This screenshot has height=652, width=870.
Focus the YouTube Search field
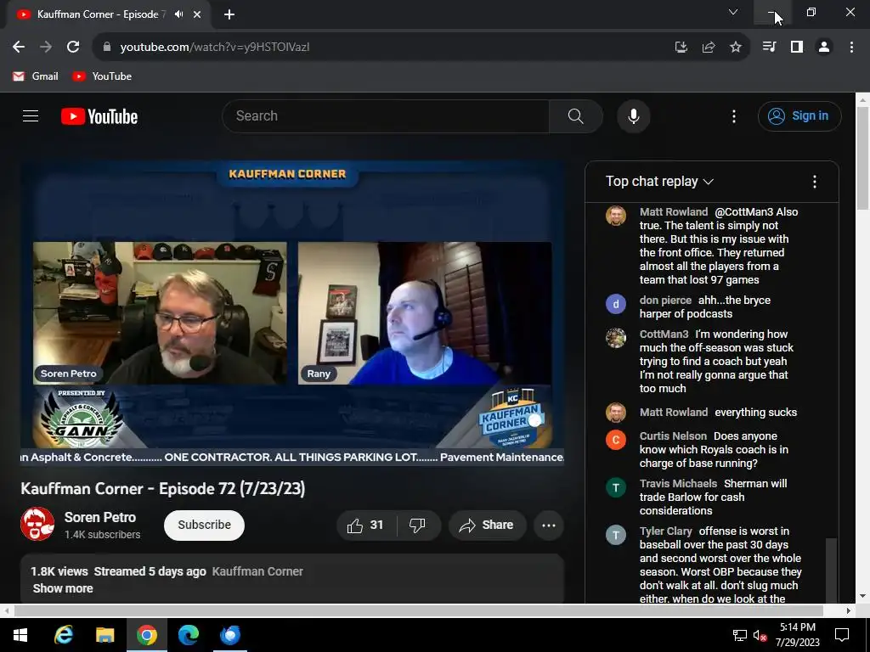tap(386, 115)
